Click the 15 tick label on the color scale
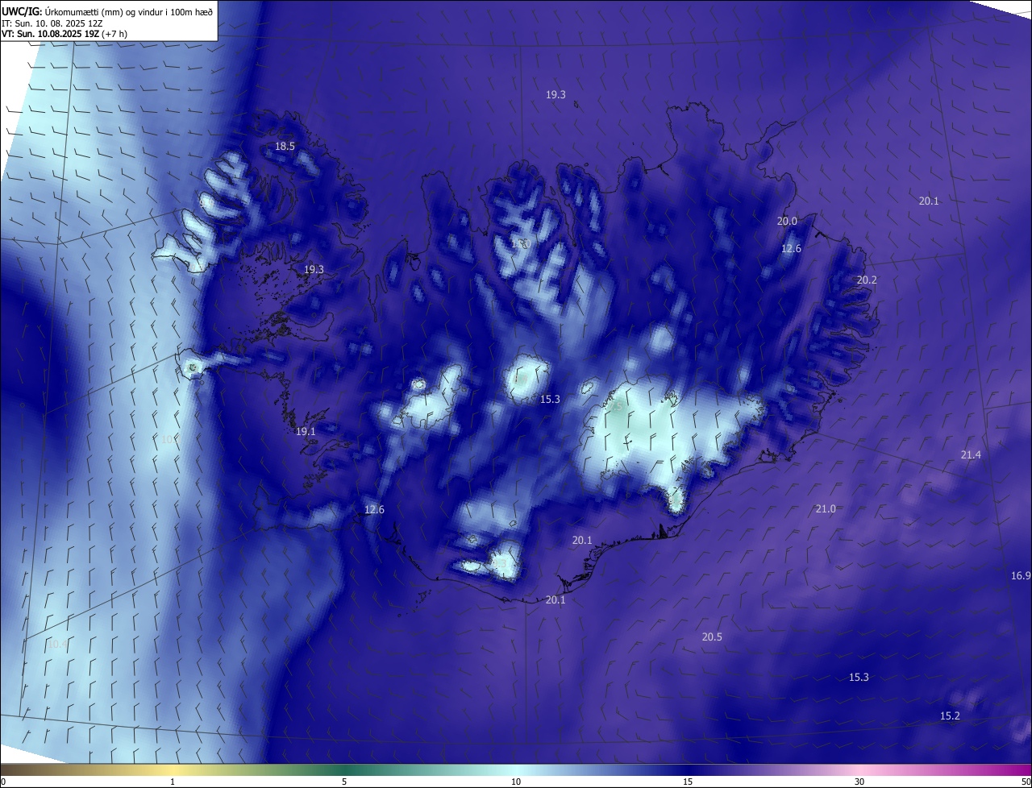1032x788 pixels. (688, 782)
